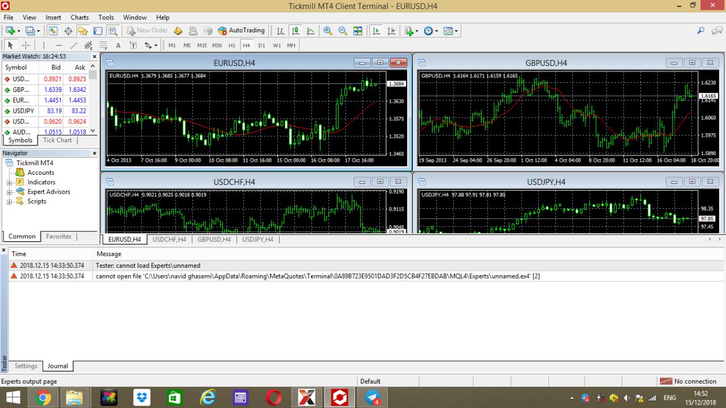Switch chart to candlesticks view icon

295,31
